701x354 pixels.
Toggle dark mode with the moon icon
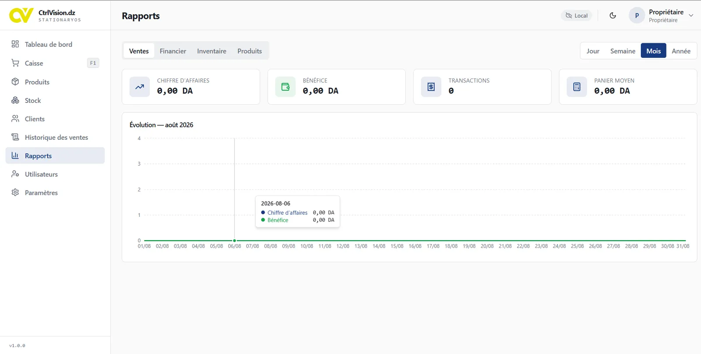(613, 15)
